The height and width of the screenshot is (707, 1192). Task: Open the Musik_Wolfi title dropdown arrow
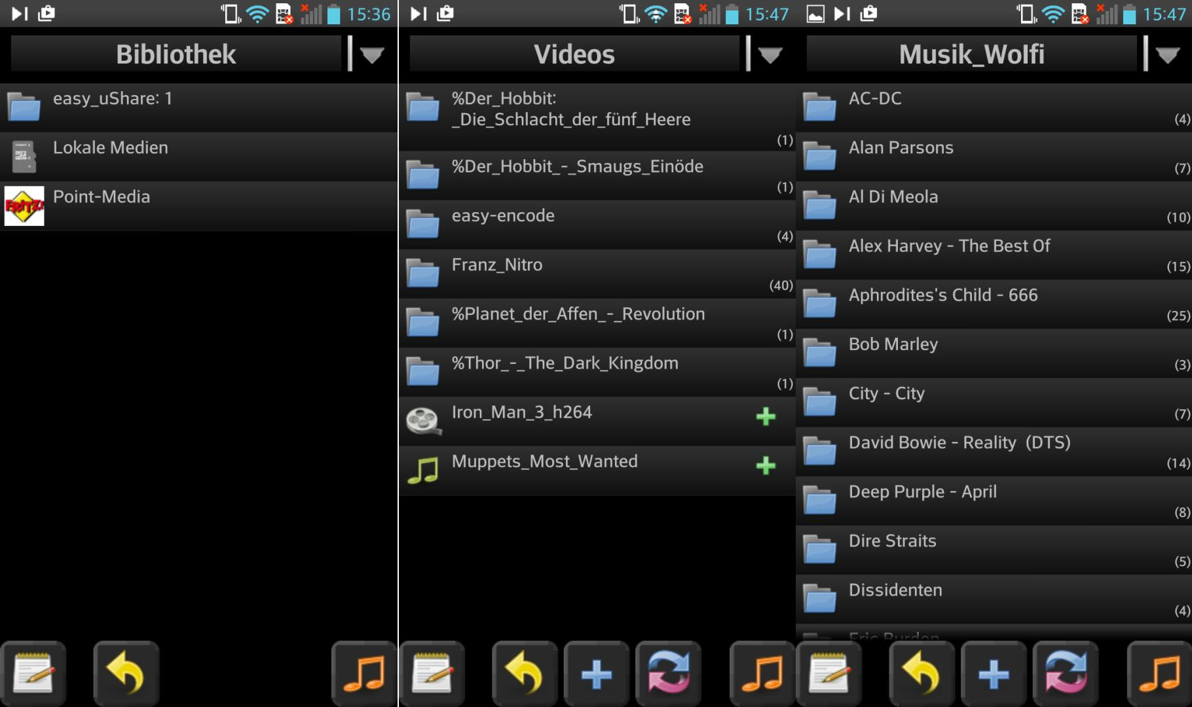[1167, 55]
